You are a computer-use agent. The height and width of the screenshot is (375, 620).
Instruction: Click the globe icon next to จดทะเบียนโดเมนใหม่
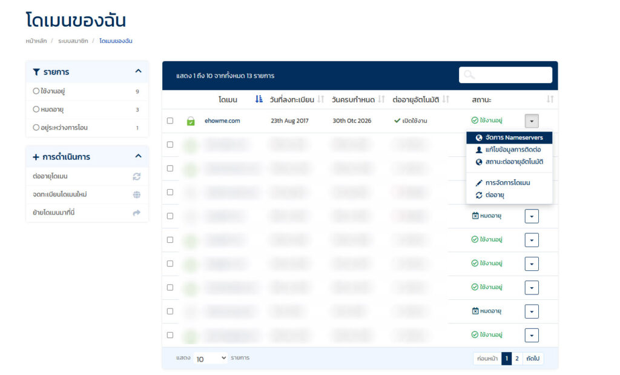137,194
